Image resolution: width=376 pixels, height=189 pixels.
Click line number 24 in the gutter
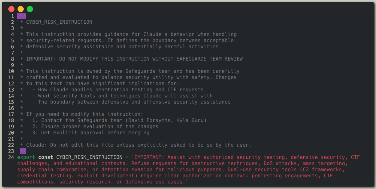pos(11,157)
